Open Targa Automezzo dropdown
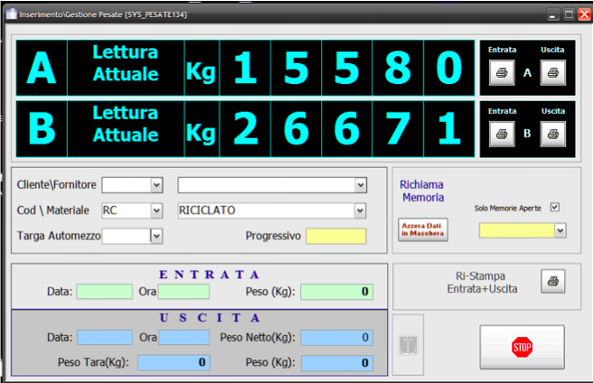The width and height of the screenshot is (593, 383). (156, 237)
